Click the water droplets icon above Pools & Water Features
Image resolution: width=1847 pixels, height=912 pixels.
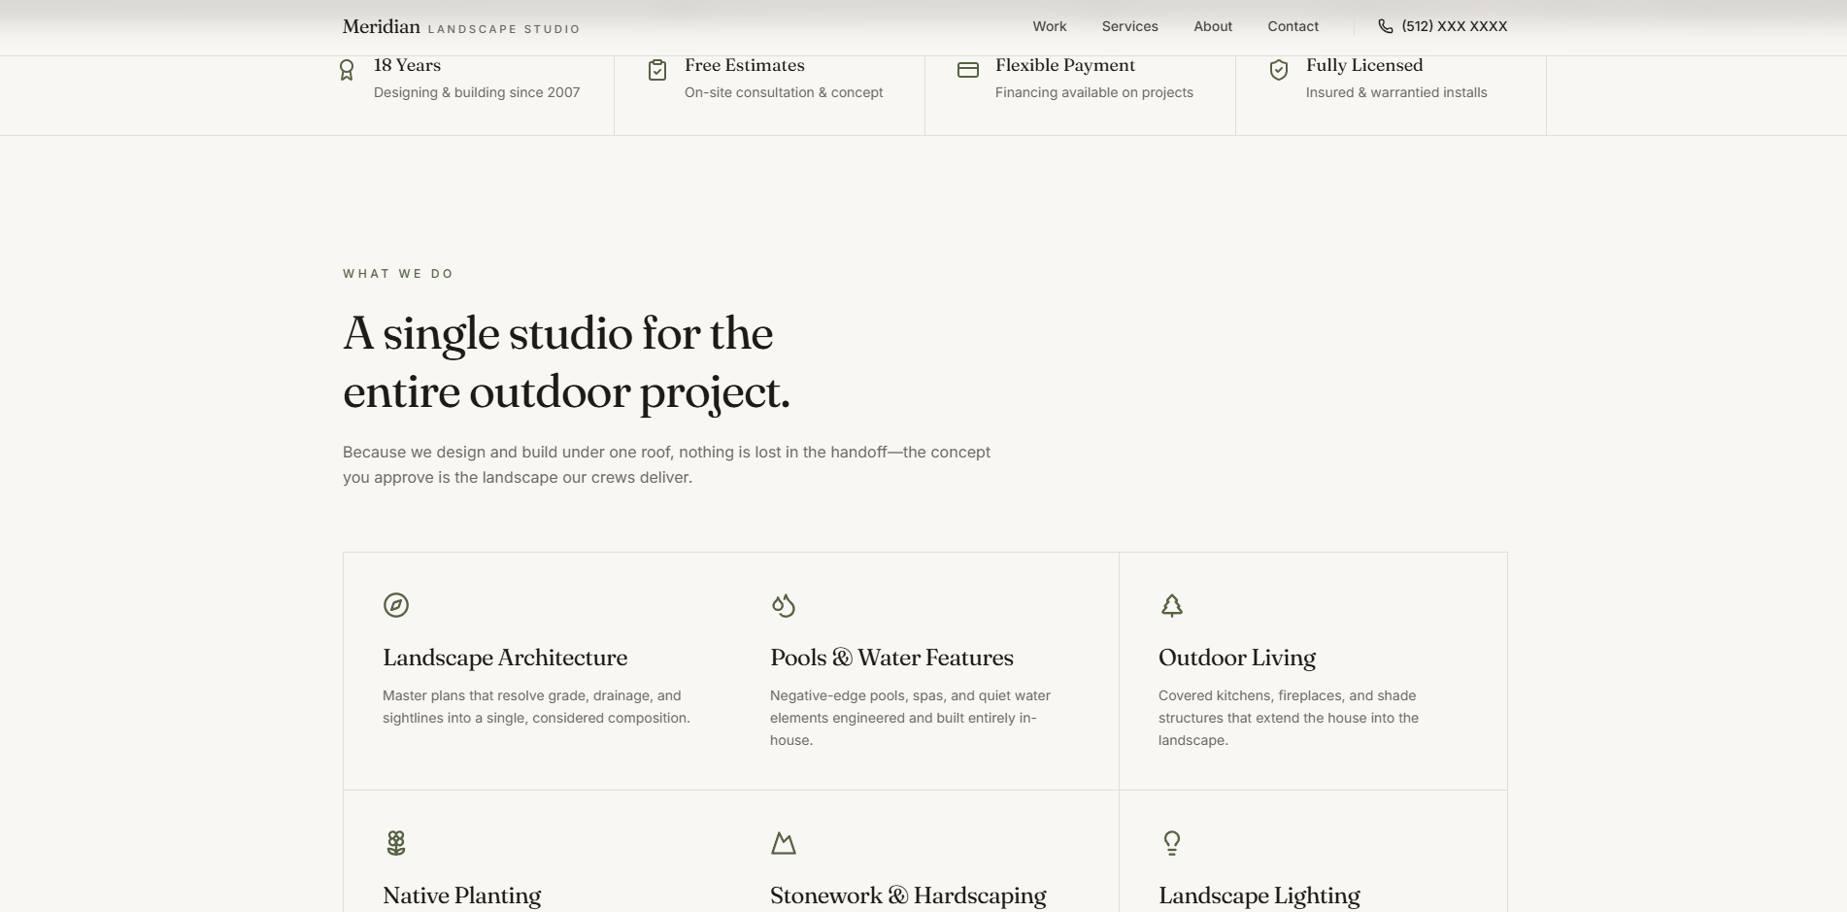click(x=784, y=605)
